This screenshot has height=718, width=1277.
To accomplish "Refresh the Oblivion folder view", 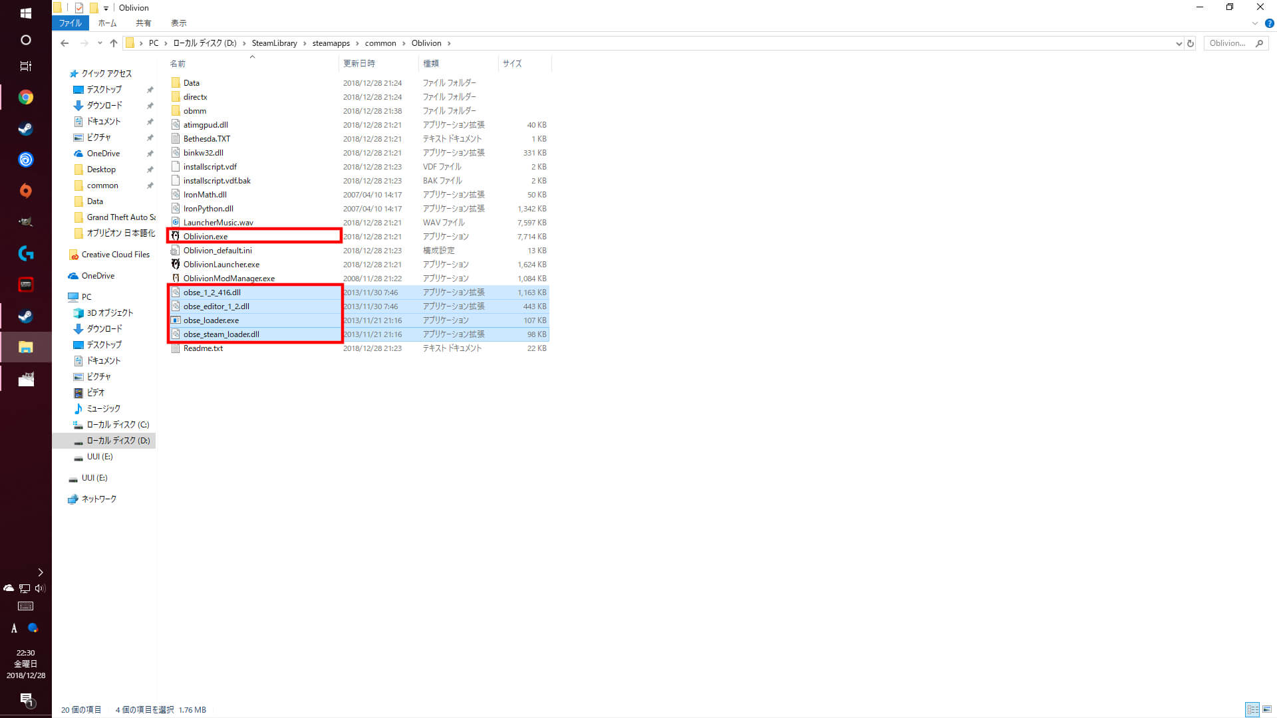I will (x=1191, y=43).
